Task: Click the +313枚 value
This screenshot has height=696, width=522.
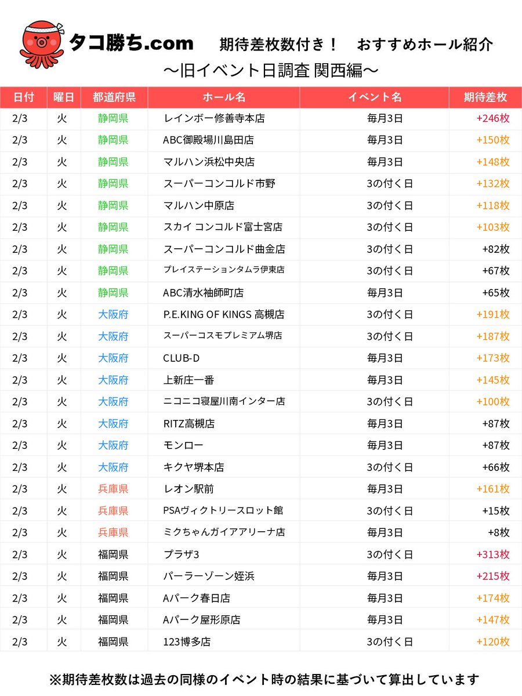Action: pos(492,554)
